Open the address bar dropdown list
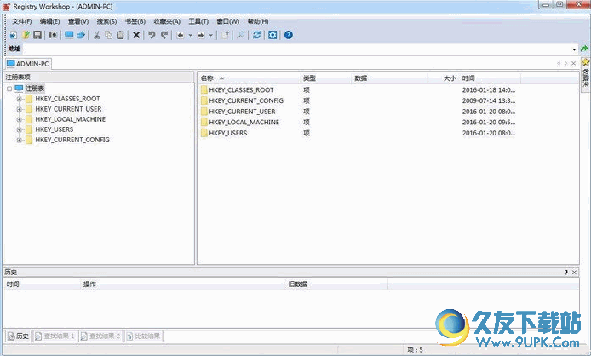 coord(574,49)
